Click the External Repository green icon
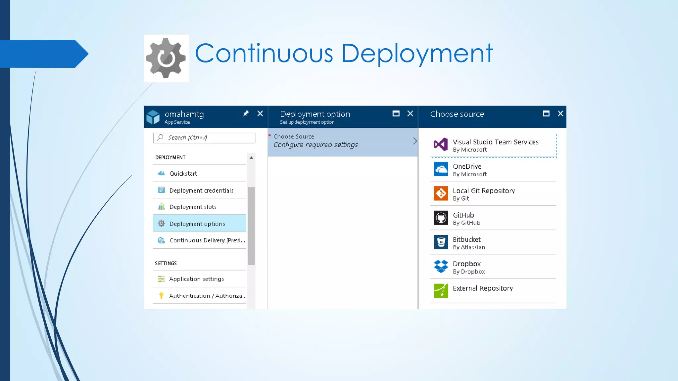The height and width of the screenshot is (381, 678). tap(441, 291)
